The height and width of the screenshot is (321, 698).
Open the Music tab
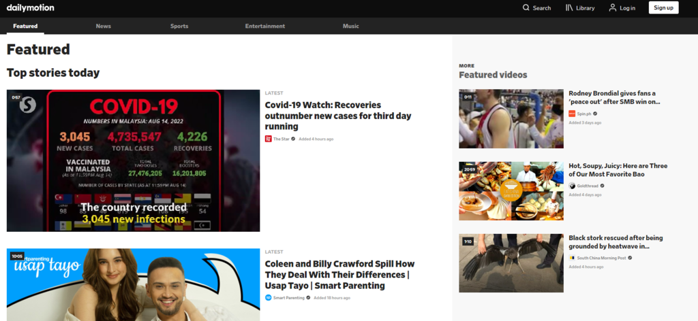click(351, 27)
